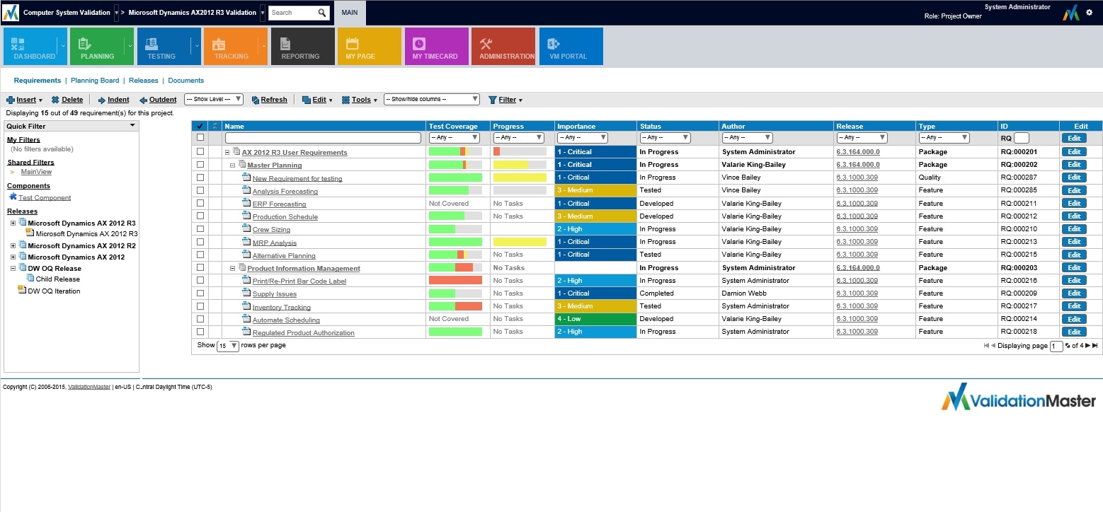
Task: Open the Dashboard module tile
Action: point(35,47)
